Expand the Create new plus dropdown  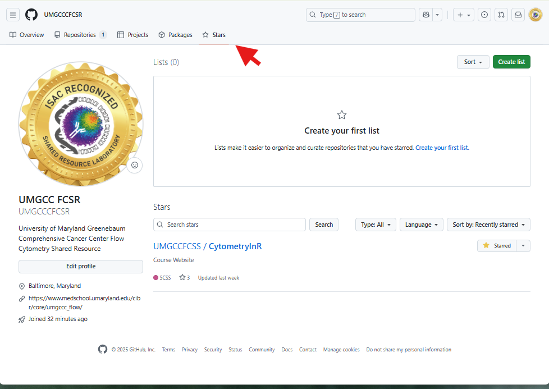coord(464,15)
